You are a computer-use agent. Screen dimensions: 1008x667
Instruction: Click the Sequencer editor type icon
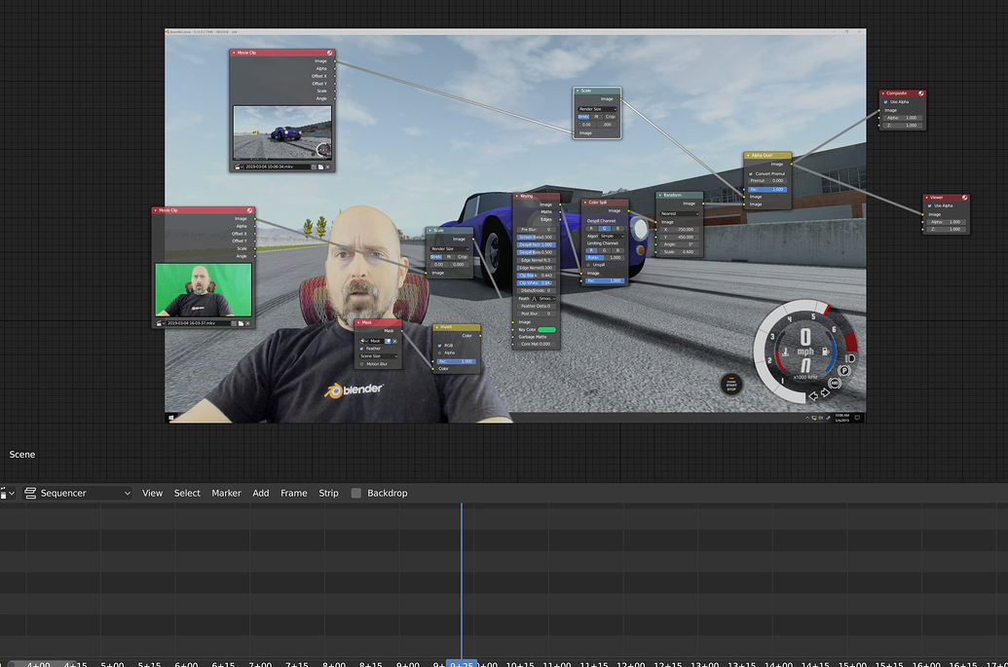tap(30, 494)
